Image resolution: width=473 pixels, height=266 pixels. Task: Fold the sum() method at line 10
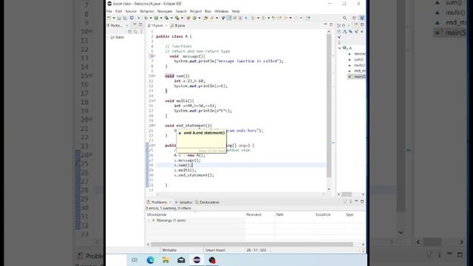[x=154, y=76]
